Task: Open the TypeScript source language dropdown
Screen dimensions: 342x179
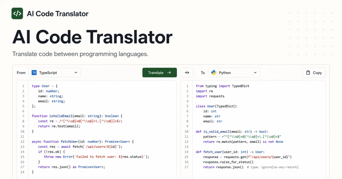Action: (54, 73)
